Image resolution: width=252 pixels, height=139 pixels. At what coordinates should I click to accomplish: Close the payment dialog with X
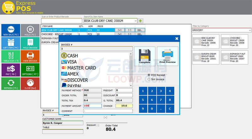(177, 38)
